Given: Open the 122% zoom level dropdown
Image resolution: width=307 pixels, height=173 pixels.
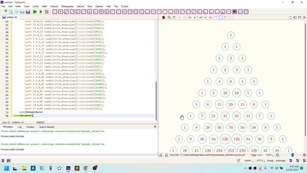Looking at the screenshot, I should 270,155.
